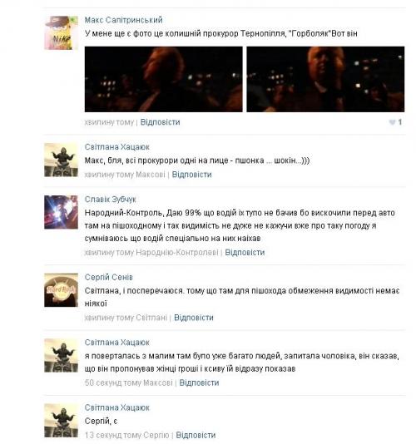Image resolution: width=416 pixels, height=444 pixels.
Task: Open Сергій Сенів profile name
Action: [x=108, y=277]
